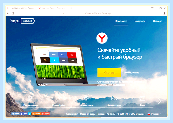Share via Google+ button 2240
This screenshot has height=123, width=173.
point(45,114)
